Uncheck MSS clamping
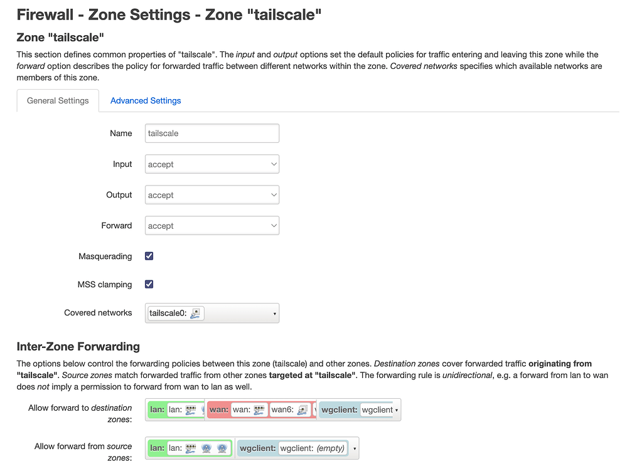627x469 pixels. click(x=149, y=284)
